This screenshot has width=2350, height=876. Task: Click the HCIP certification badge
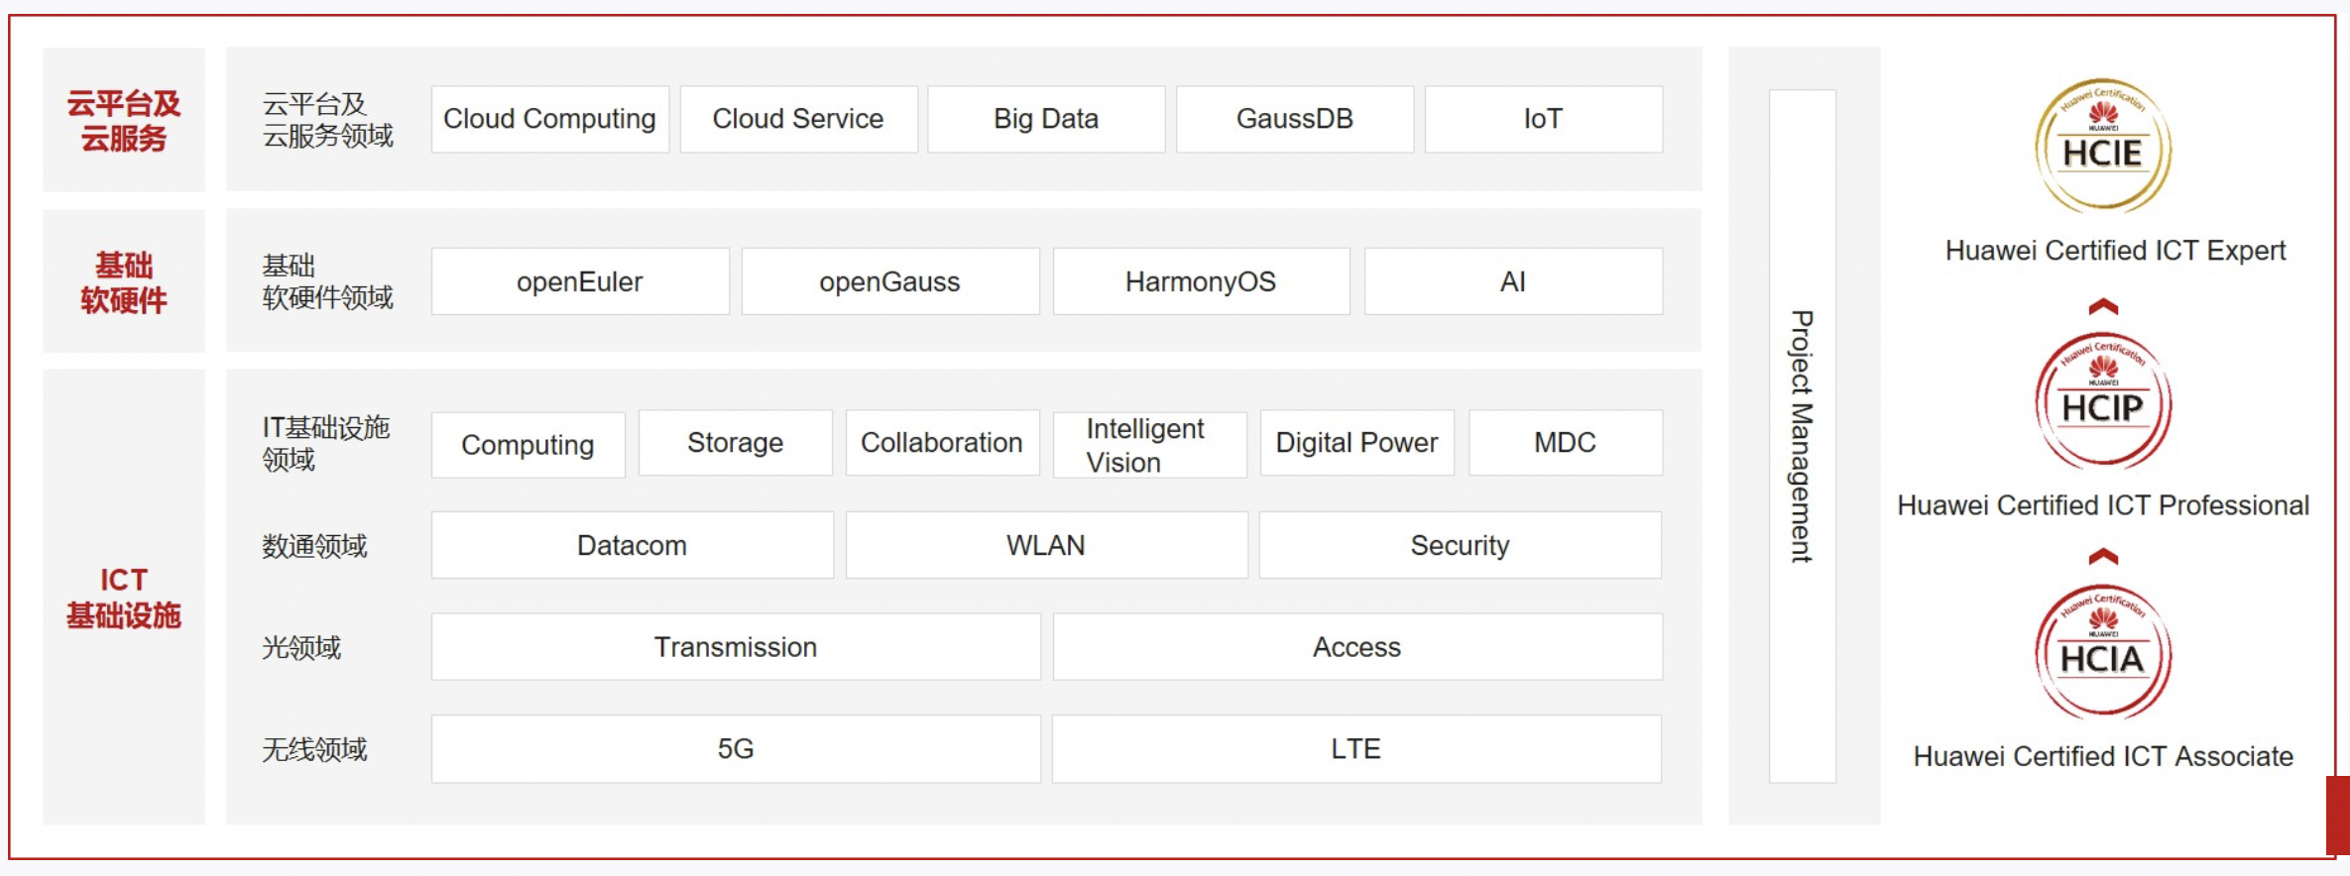(x=2103, y=401)
